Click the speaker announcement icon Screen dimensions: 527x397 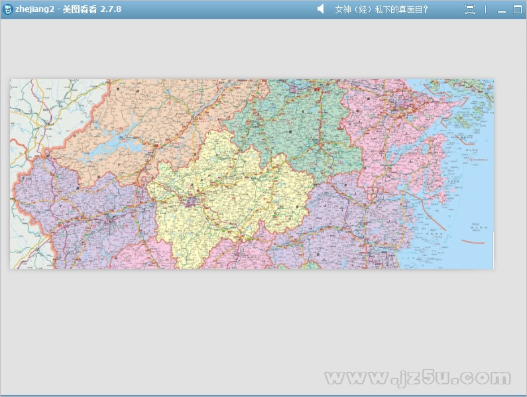coord(321,9)
